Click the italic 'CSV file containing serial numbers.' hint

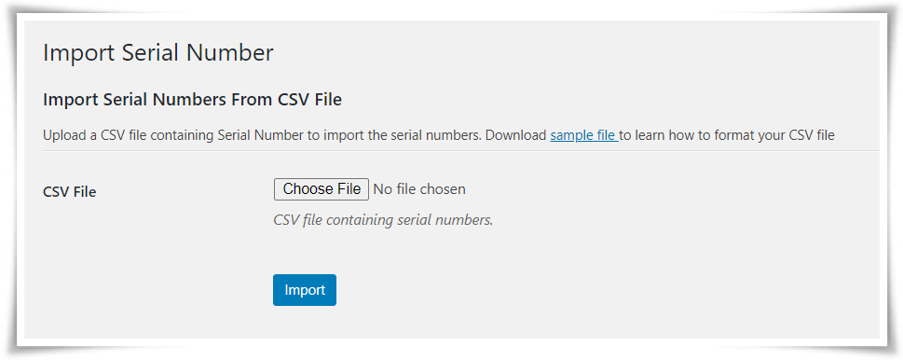click(x=383, y=220)
